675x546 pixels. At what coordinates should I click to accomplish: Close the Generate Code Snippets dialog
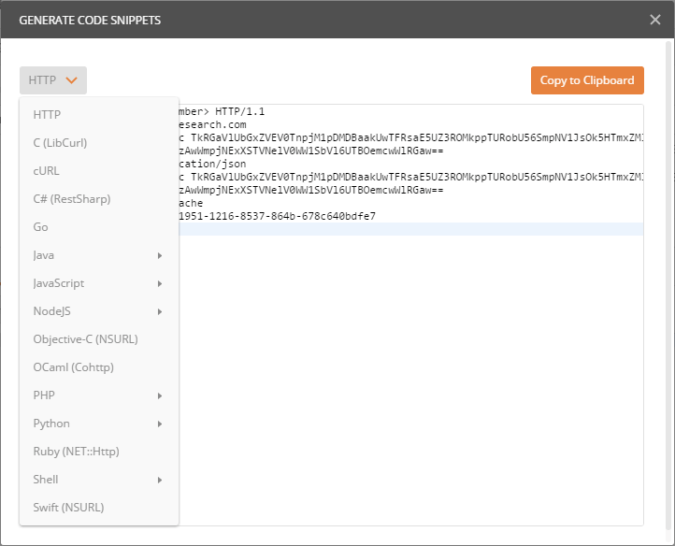[x=654, y=20]
